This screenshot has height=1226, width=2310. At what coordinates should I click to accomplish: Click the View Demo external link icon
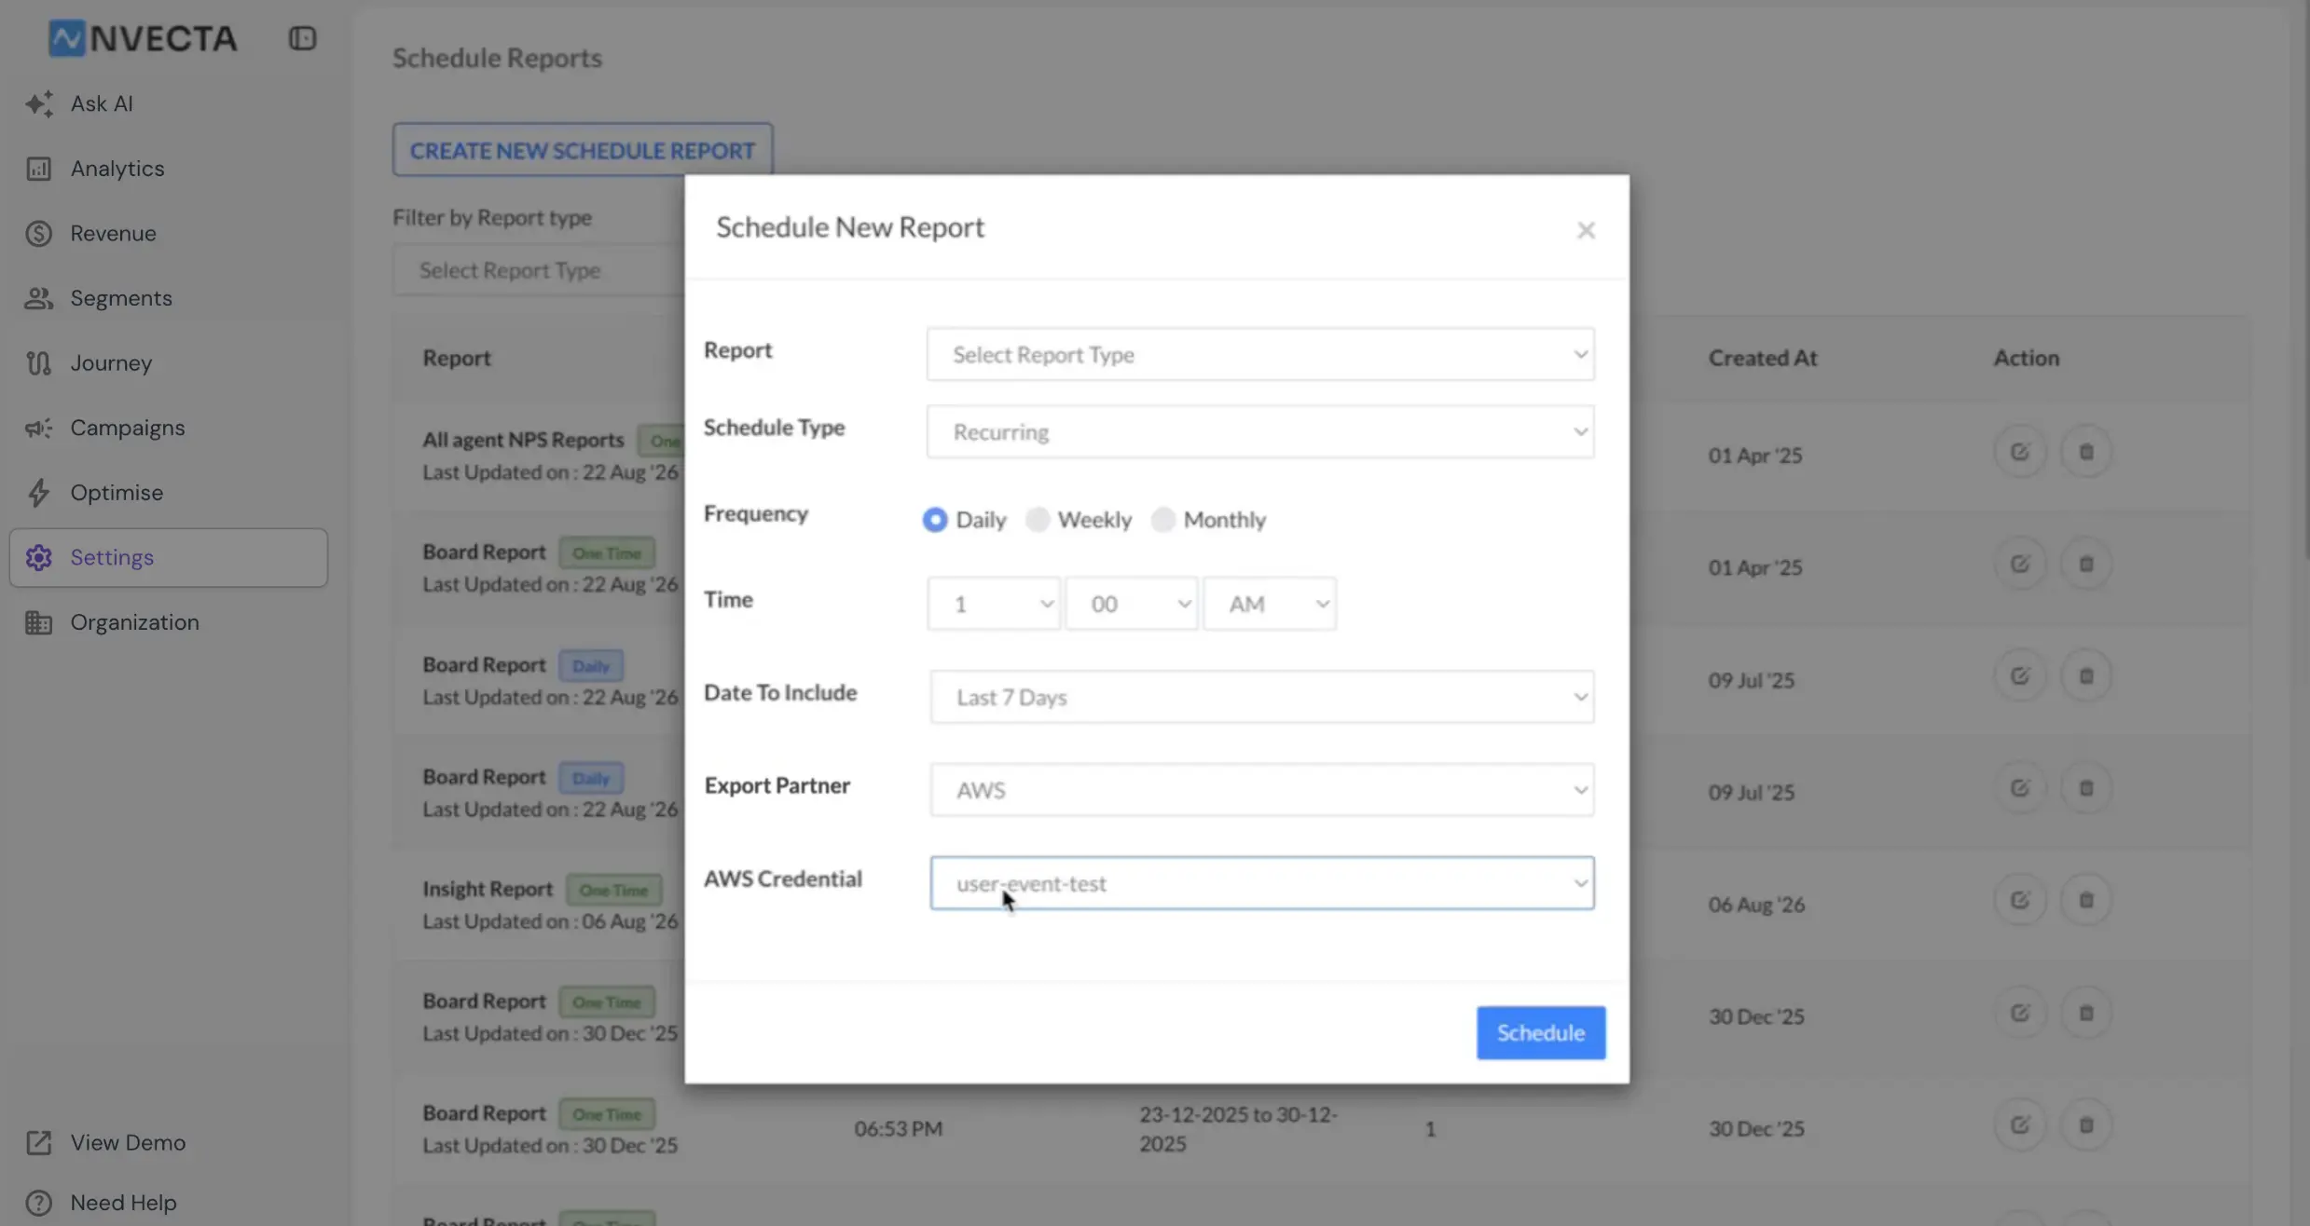click(x=38, y=1142)
